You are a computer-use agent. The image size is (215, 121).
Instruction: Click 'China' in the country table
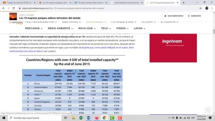tap(37, 84)
